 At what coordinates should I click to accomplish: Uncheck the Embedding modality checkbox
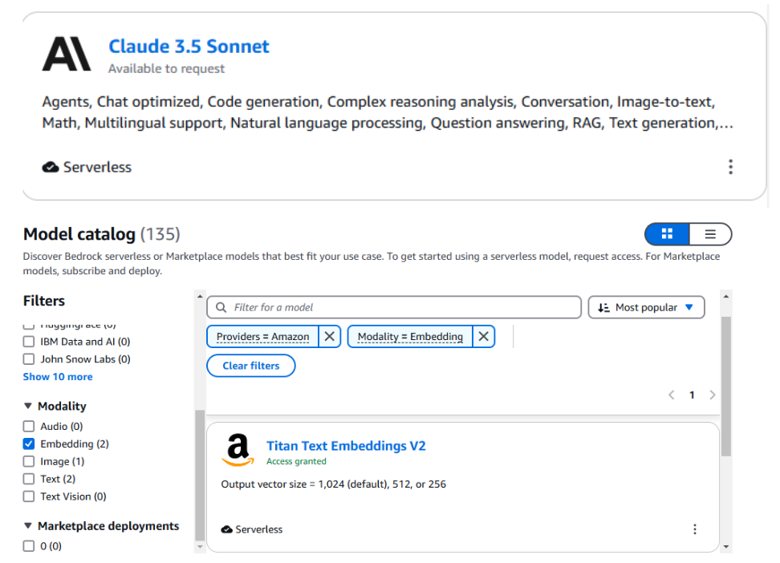29,444
